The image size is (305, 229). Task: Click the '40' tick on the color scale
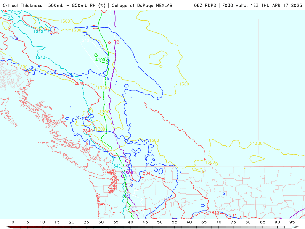point(130,222)
